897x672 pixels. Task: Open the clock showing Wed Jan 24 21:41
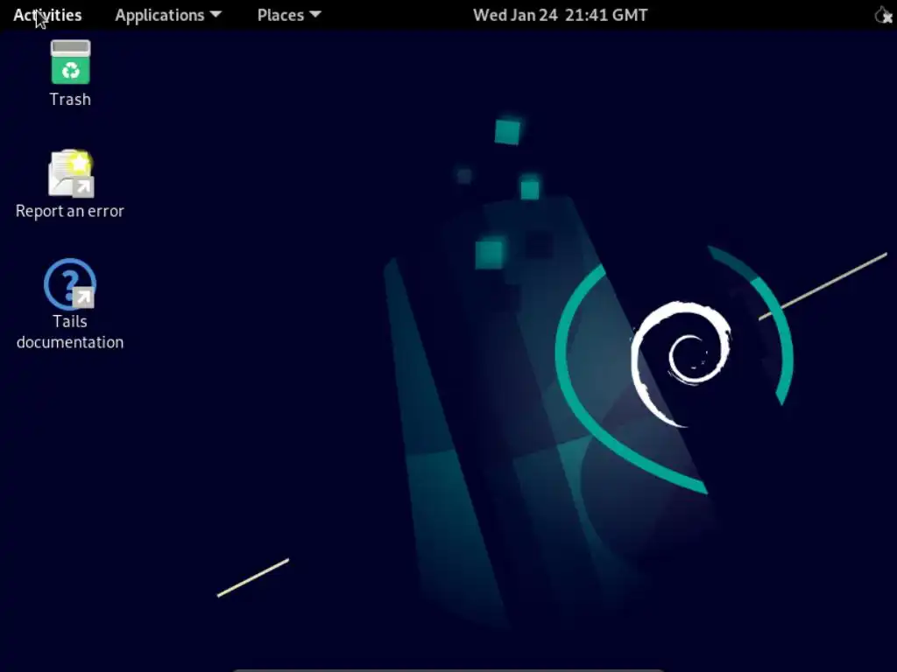(560, 15)
